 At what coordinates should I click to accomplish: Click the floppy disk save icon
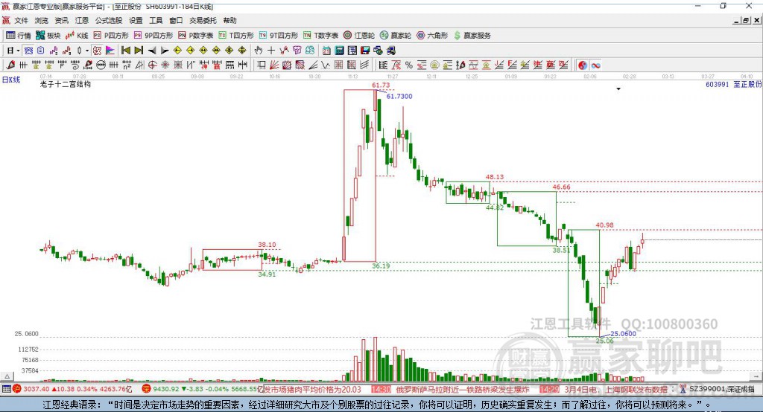pos(365,51)
